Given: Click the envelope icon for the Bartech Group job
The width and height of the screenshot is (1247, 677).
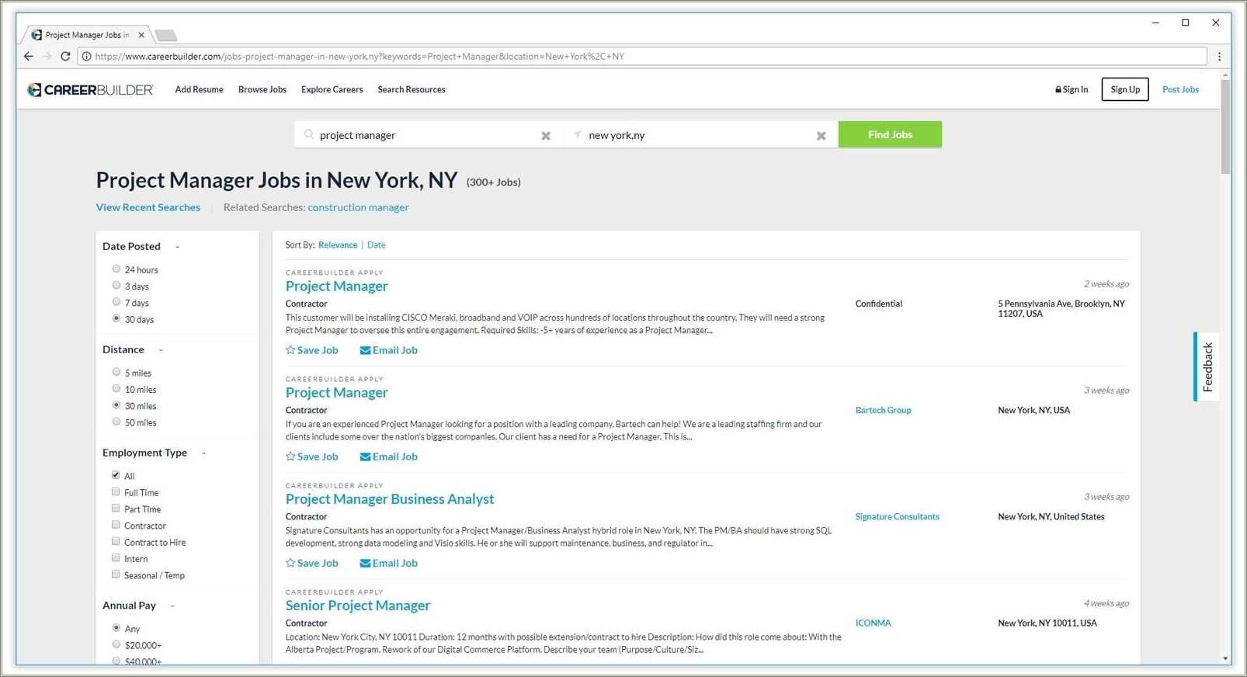Looking at the screenshot, I should click(x=365, y=457).
